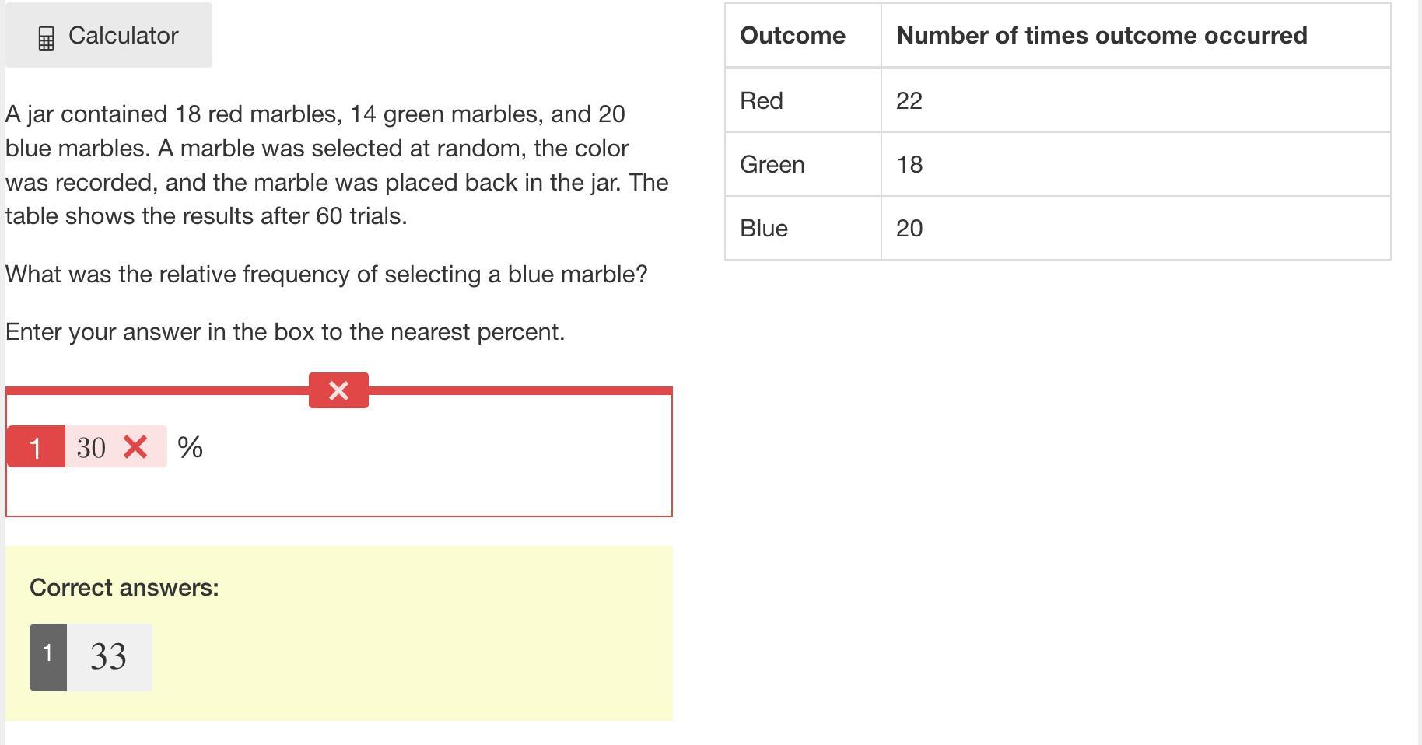Click the relative frequency question sentence

pos(327,274)
